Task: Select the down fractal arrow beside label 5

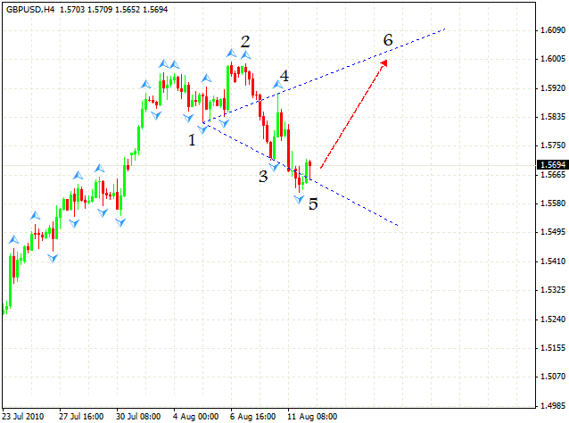Action: [x=299, y=199]
